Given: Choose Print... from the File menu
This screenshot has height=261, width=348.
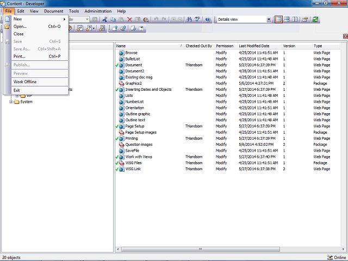Looking at the screenshot, I should click(x=40, y=57).
